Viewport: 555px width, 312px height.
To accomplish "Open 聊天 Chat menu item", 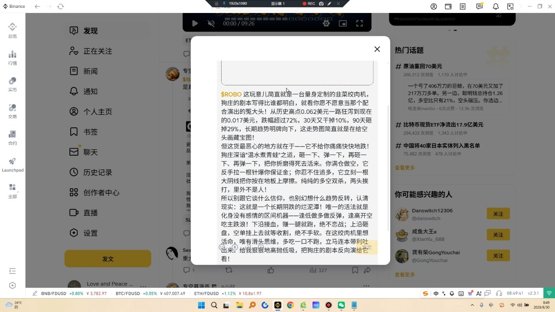I will coord(108,152).
